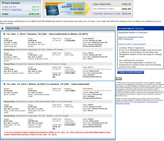The image size is (164, 141).
Task: Click the airplane icon beside Fare Details
Action: [x=3, y=3]
